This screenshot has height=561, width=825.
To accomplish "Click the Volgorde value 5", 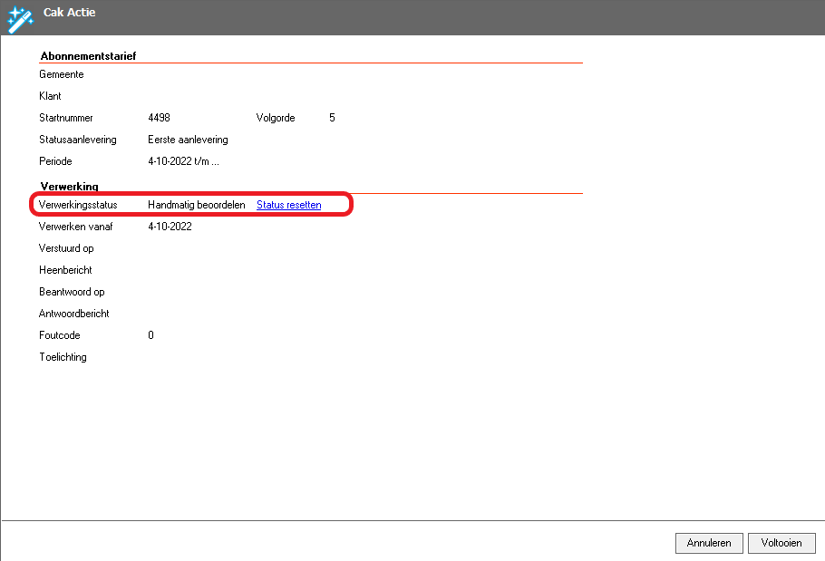I will click(332, 118).
